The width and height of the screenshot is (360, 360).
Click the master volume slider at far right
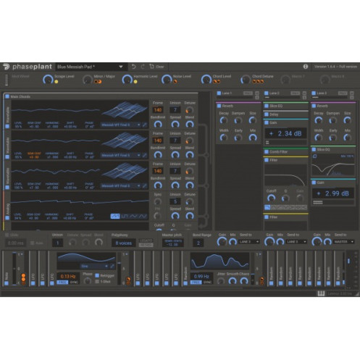(x=348, y=261)
